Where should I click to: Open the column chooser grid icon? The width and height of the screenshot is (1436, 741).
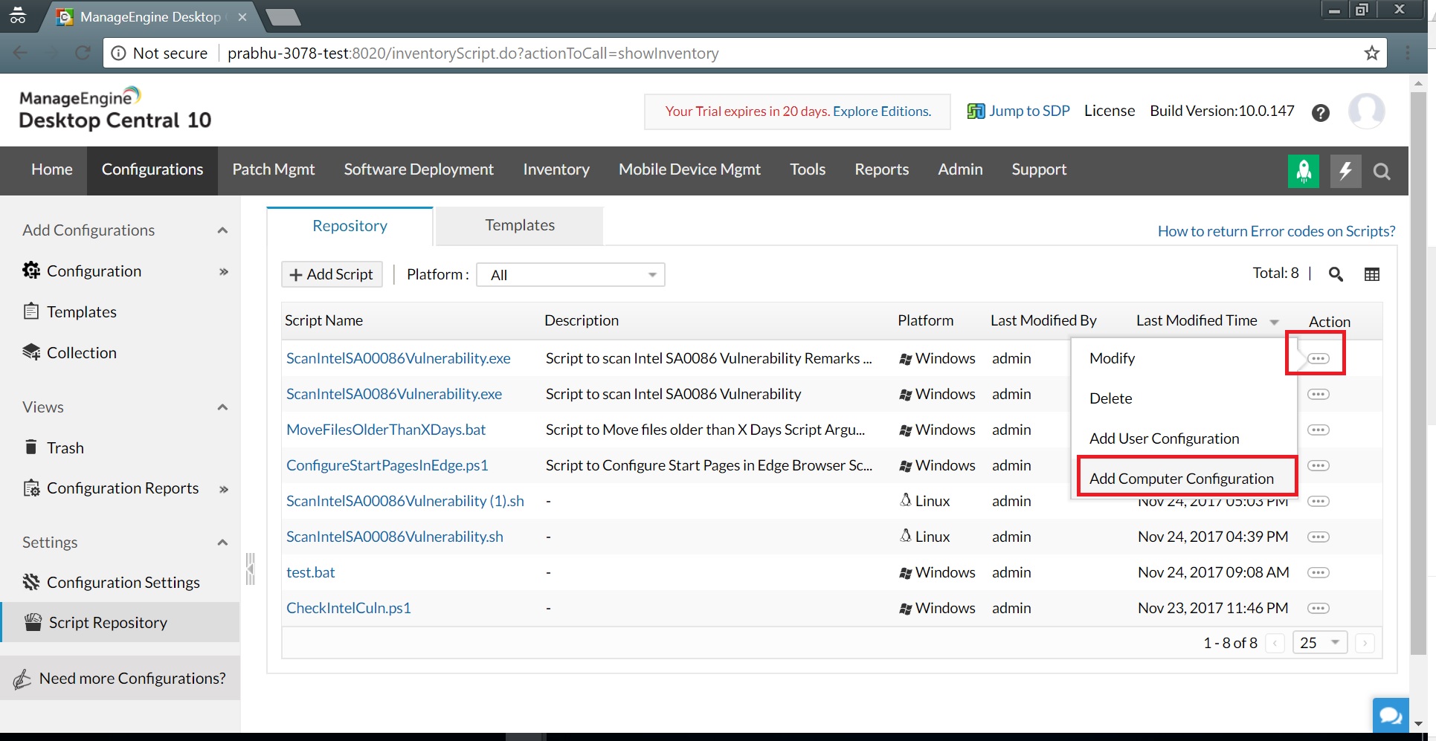coord(1372,274)
